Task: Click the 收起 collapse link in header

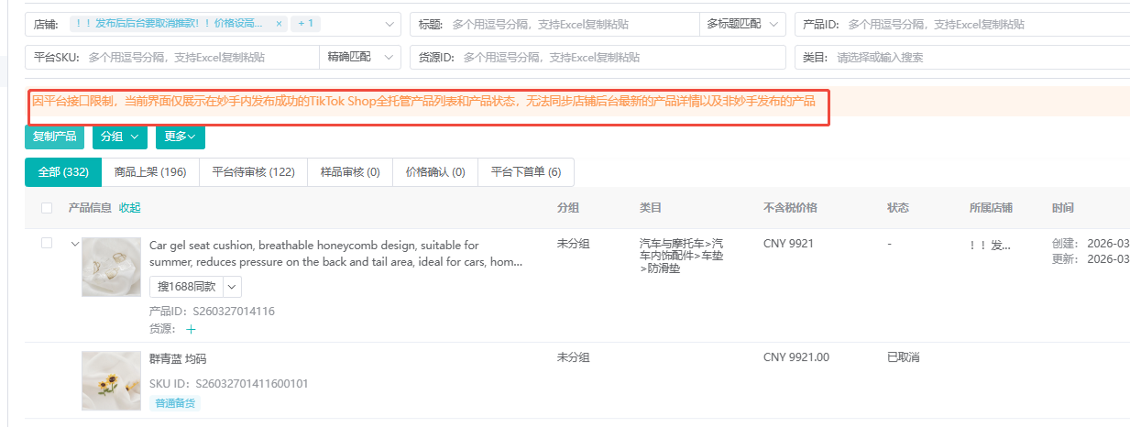Action: point(129,208)
